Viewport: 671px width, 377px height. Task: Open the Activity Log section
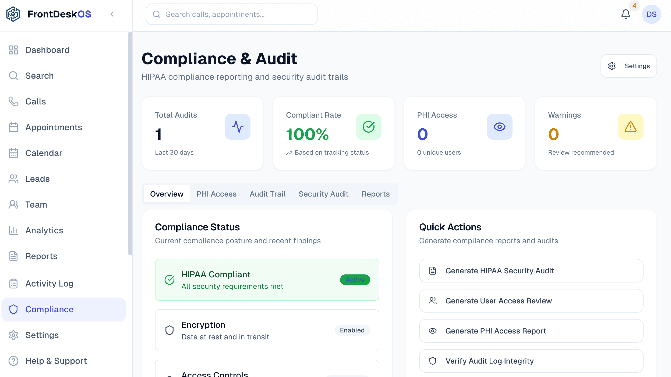(49, 283)
